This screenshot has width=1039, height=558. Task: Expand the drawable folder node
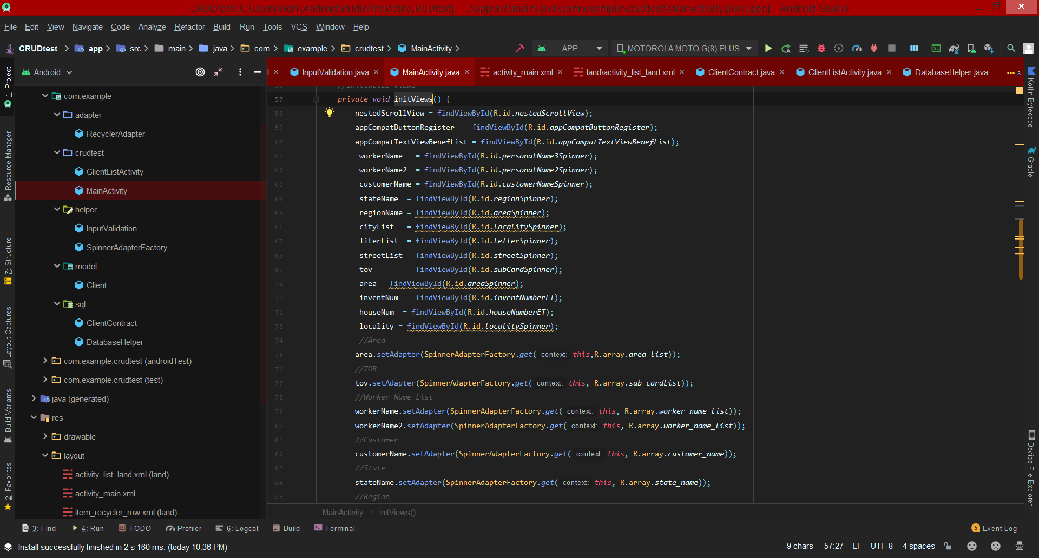point(45,436)
